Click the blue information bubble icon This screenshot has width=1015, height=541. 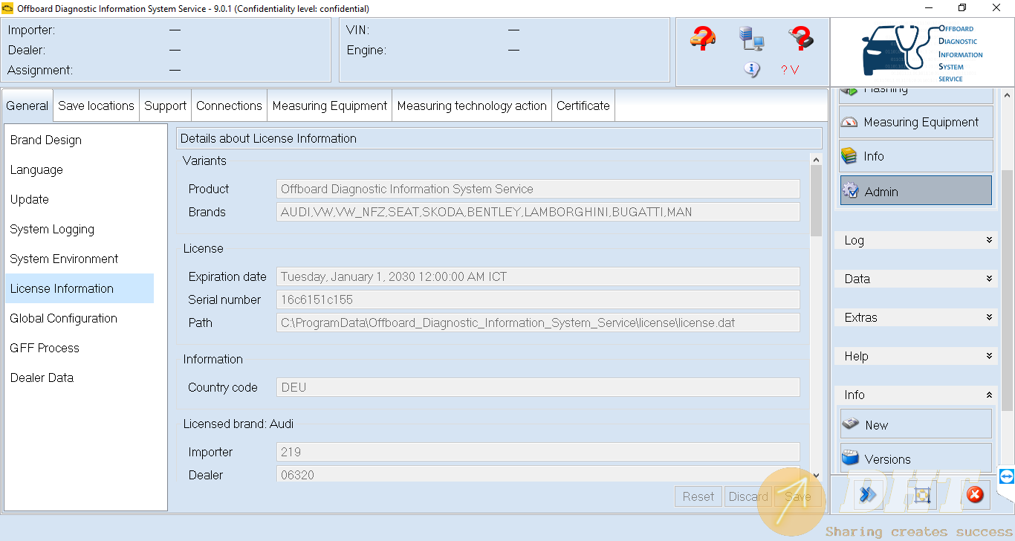coord(752,69)
